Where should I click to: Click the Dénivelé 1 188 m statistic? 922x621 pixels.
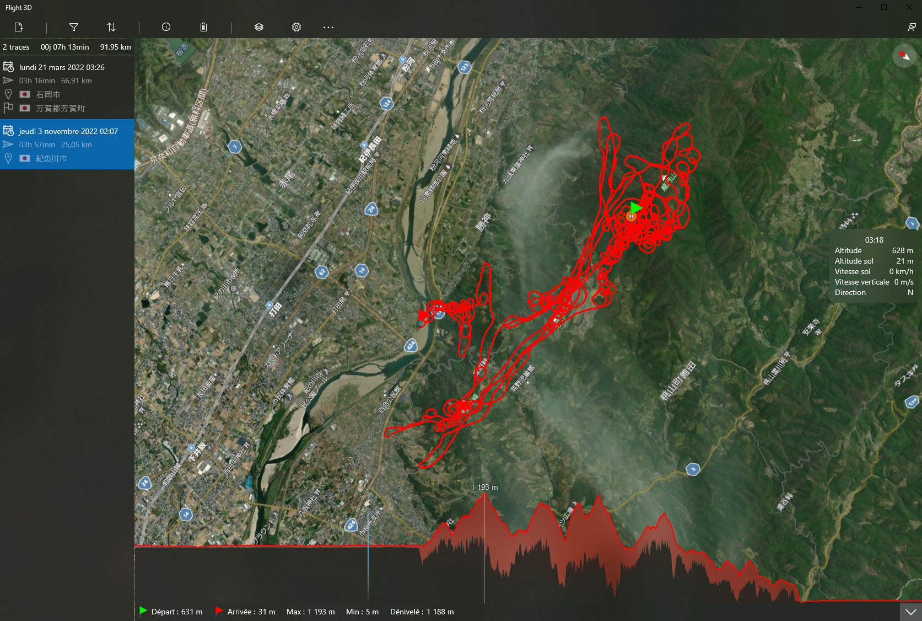tap(422, 612)
